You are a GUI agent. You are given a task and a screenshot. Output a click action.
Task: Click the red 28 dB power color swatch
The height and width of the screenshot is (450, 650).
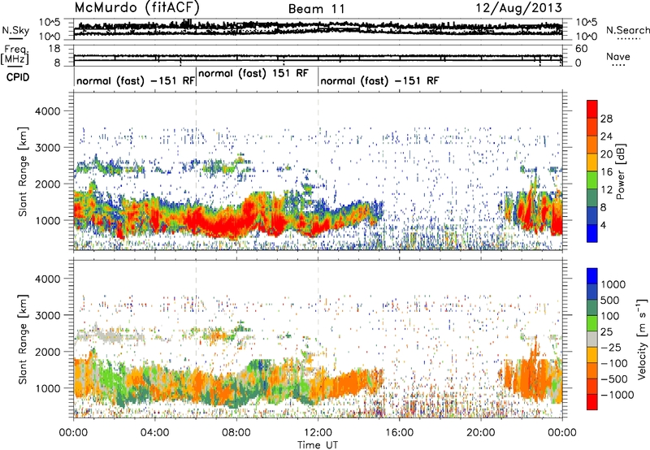coord(592,110)
